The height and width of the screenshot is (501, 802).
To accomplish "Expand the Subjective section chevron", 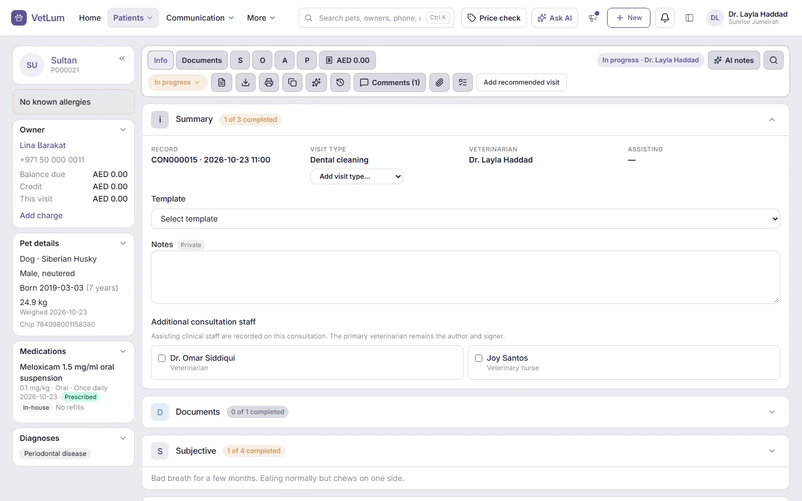I will [x=772, y=451].
